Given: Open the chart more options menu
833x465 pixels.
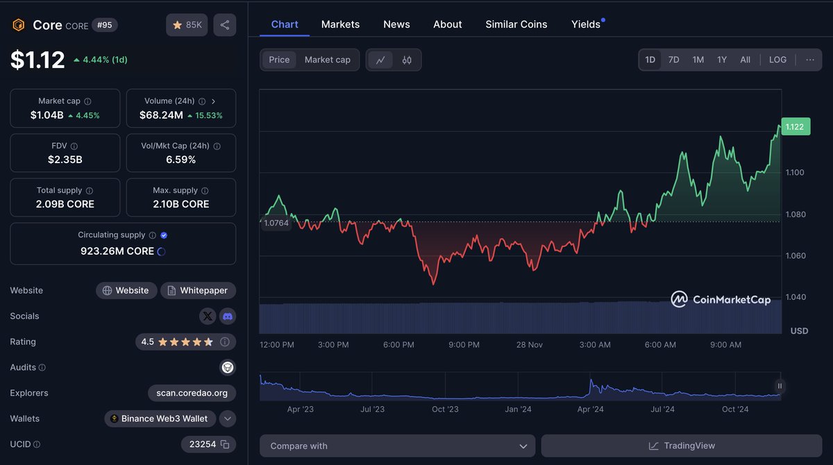Looking at the screenshot, I should tap(810, 60).
